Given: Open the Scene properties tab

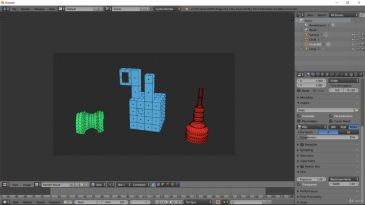Looking at the screenshot, I should pyautogui.click(x=318, y=75).
